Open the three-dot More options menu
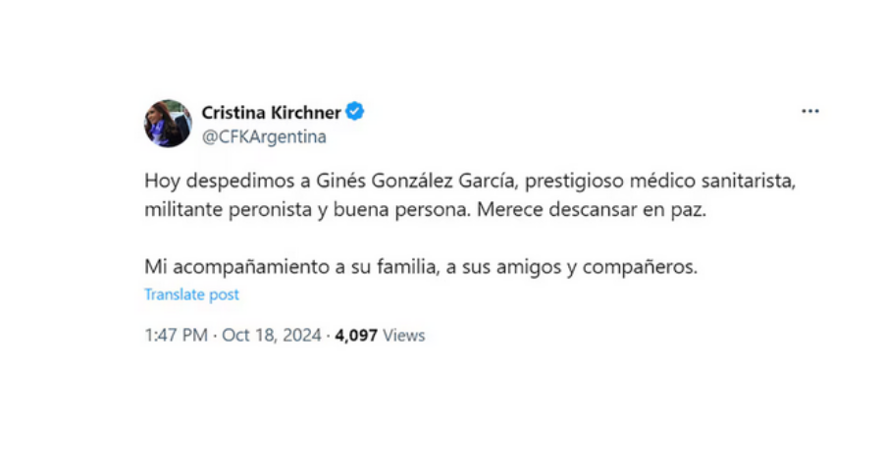 click(x=809, y=112)
